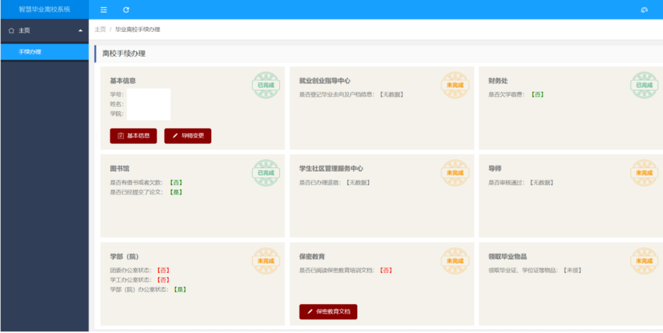Click the home icon beside 主页
This screenshot has width=663, height=333.
pyautogui.click(x=12, y=31)
